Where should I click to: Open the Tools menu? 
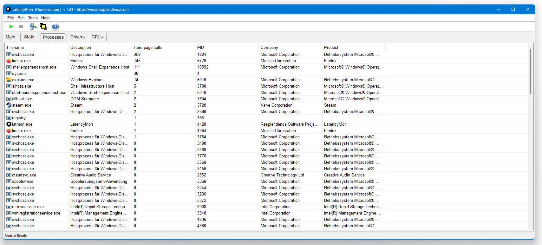[33, 18]
